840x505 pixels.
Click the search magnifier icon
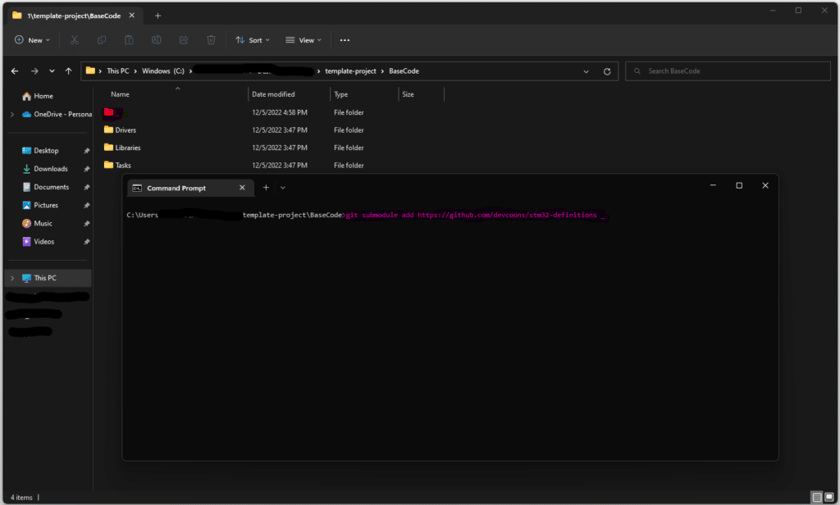click(637, 71)
